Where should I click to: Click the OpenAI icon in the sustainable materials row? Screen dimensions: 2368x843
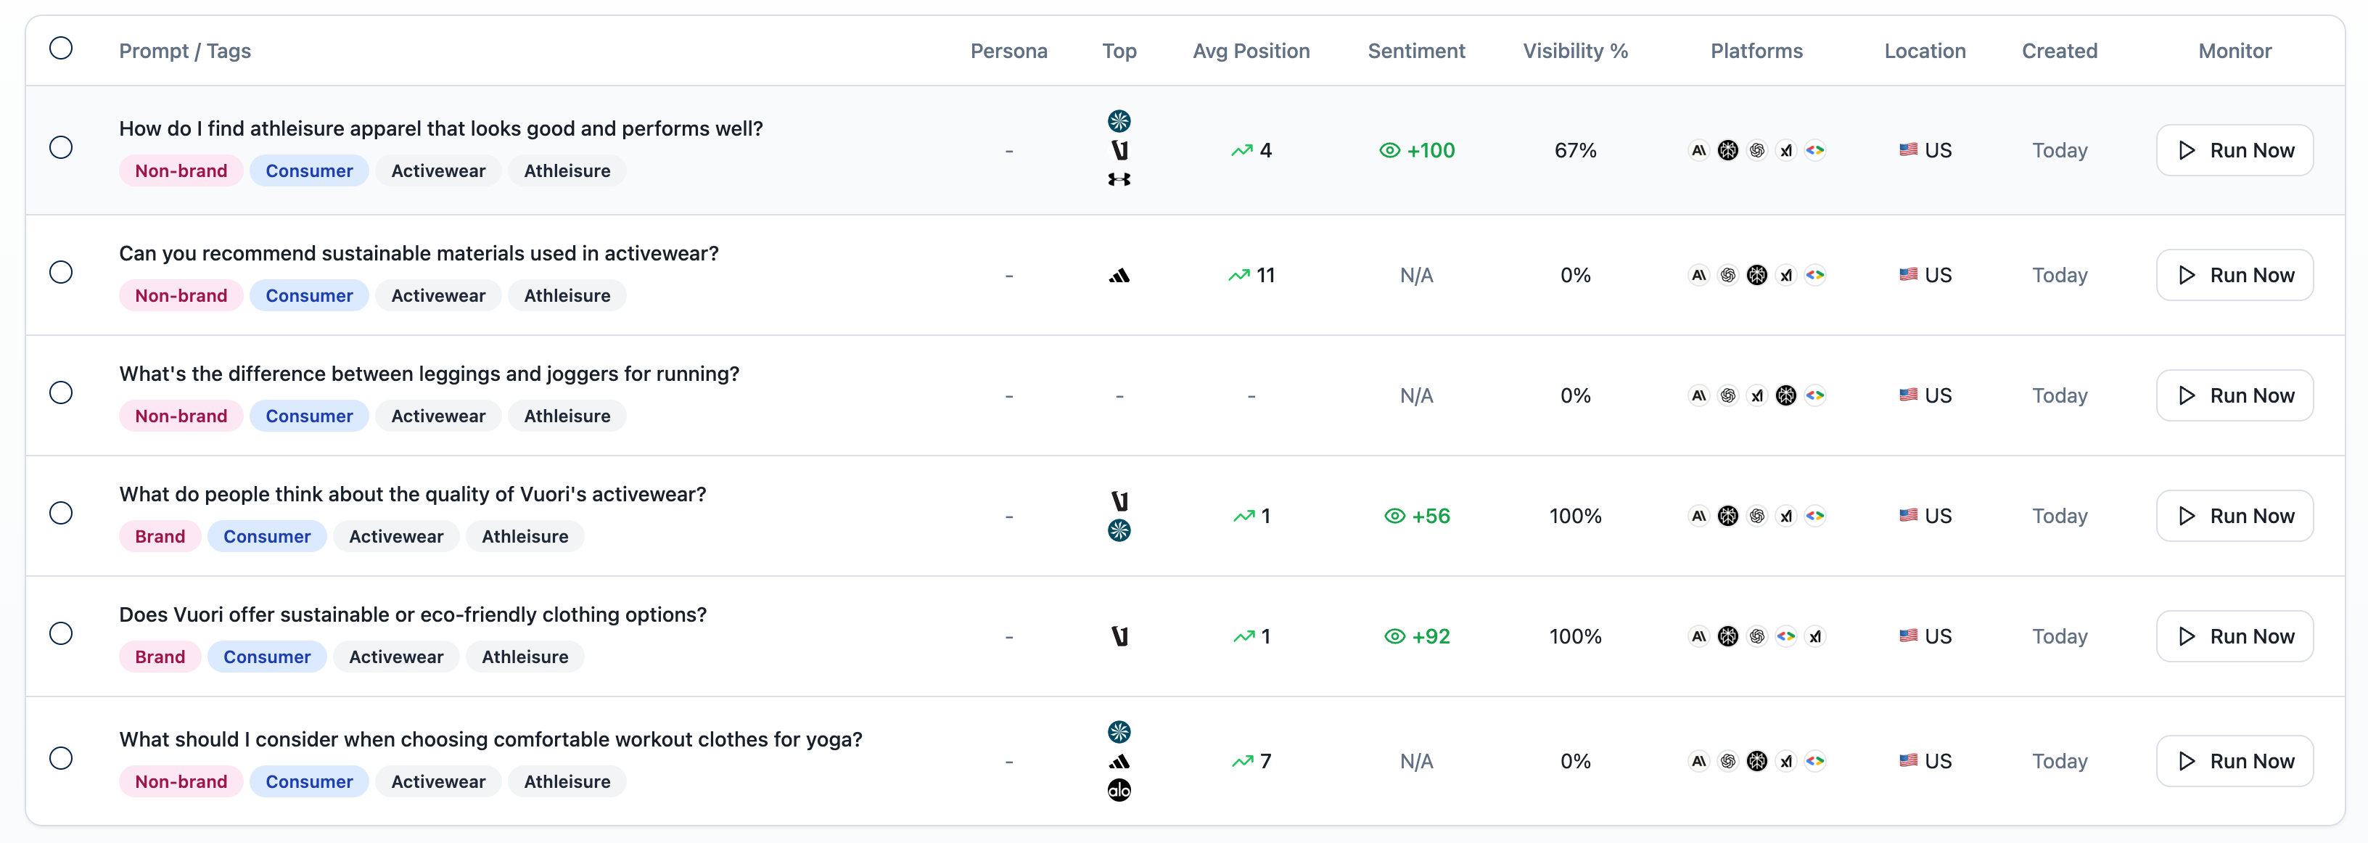click(x=1728, y=275)
